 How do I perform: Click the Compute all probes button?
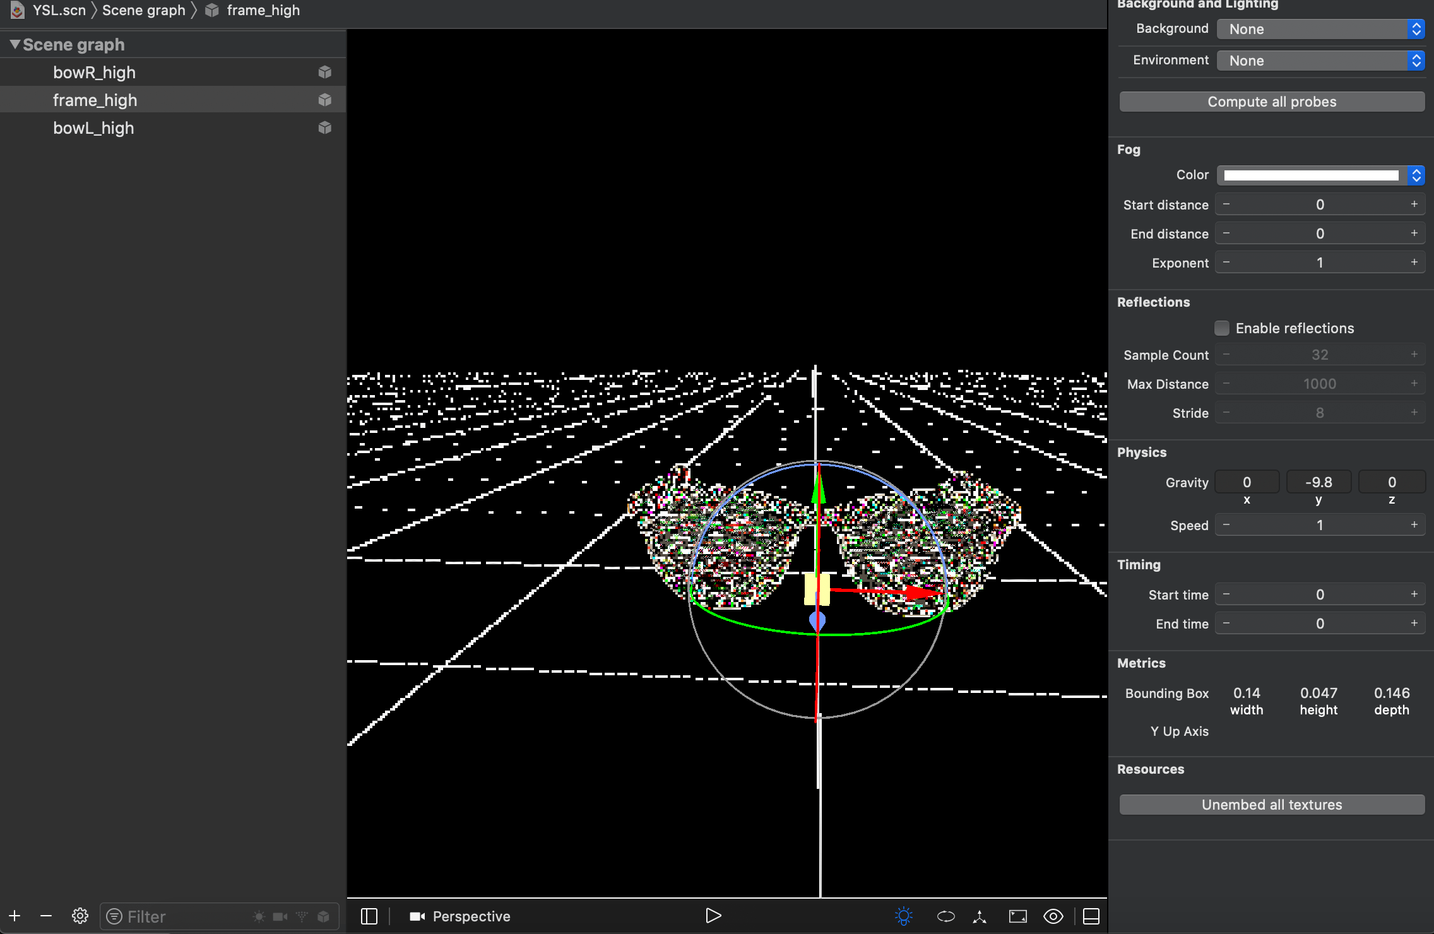[1271, 101]
